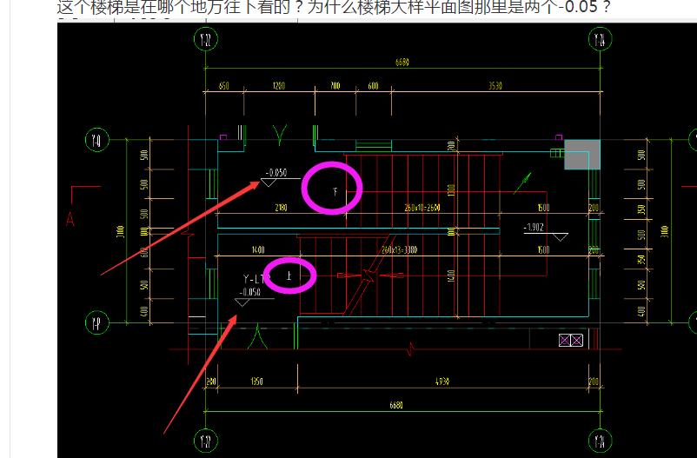
Task: Click the right vertical 3100 dimension
Action: pos(665,232)
